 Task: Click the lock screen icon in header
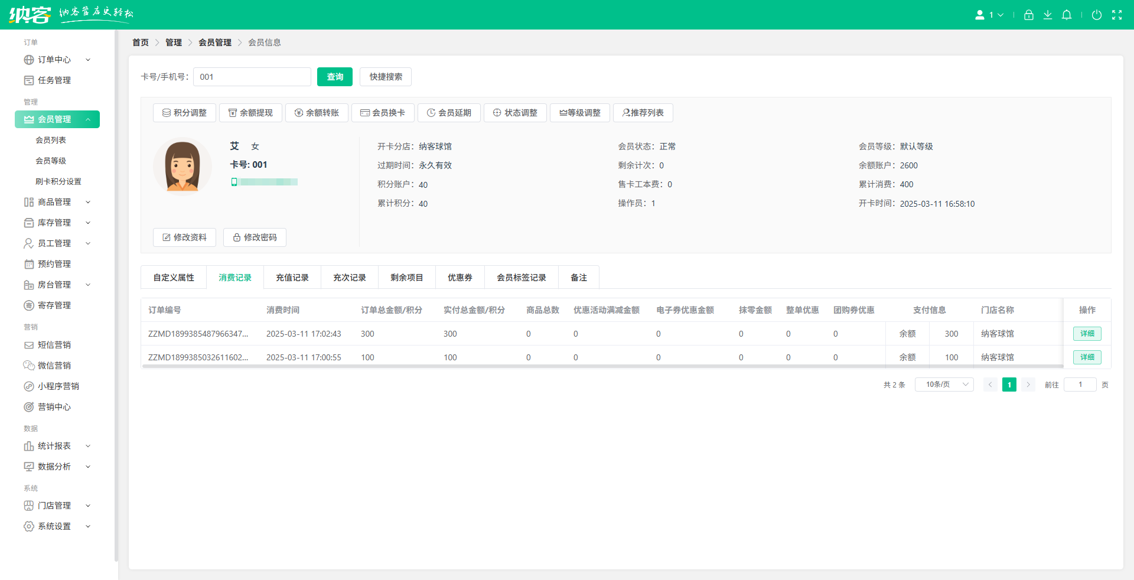tap(1028, 15)
